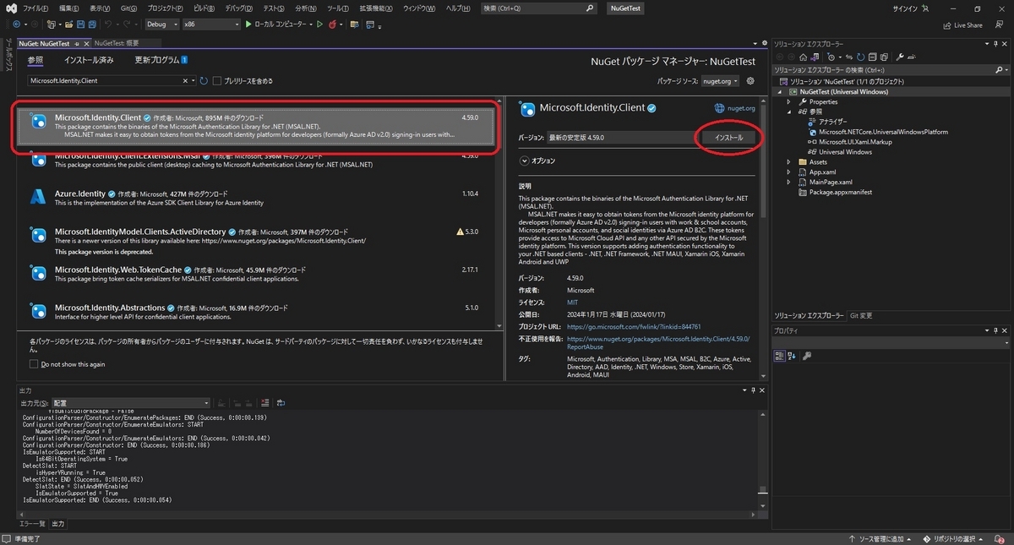Select Package.appxmanifest in Solution Explorer
The image size is (1014, 545).
pyautogui.click(x=840, y=193)
